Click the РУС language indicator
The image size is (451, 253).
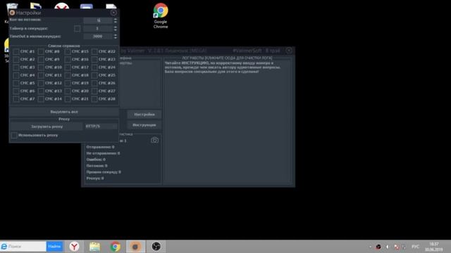click(x=415, y=247)
